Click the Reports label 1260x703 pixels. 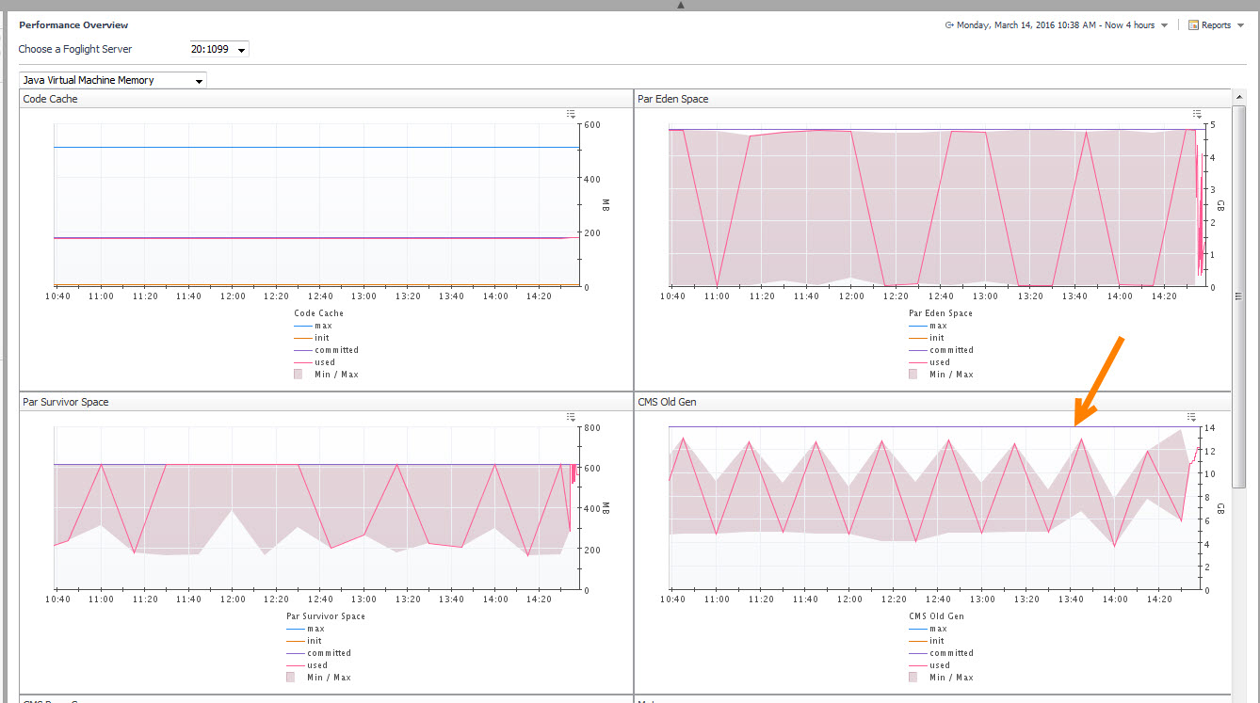(x=1216, y=25)
